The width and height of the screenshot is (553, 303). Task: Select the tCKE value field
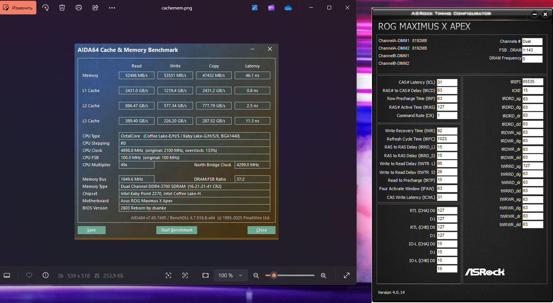(533, 91)
